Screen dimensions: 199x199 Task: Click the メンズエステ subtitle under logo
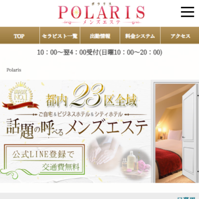pos(101,22)
